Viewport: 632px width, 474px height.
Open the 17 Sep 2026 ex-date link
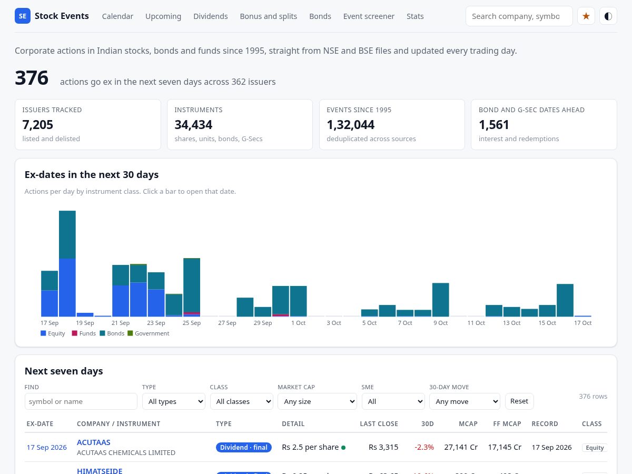(x=47, y=447)
